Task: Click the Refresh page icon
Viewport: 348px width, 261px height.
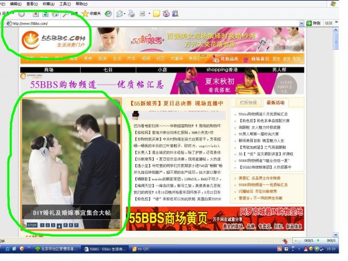Action: tap(45, 14)
